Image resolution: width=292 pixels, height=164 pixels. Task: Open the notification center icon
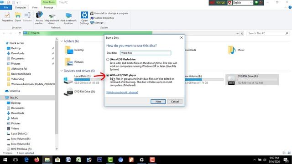point(286,160)
